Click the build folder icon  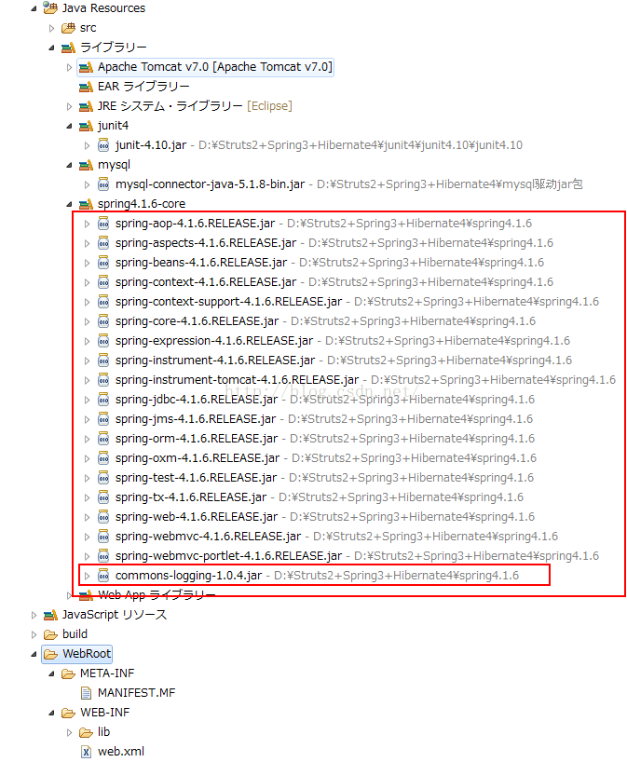(50, 634)
